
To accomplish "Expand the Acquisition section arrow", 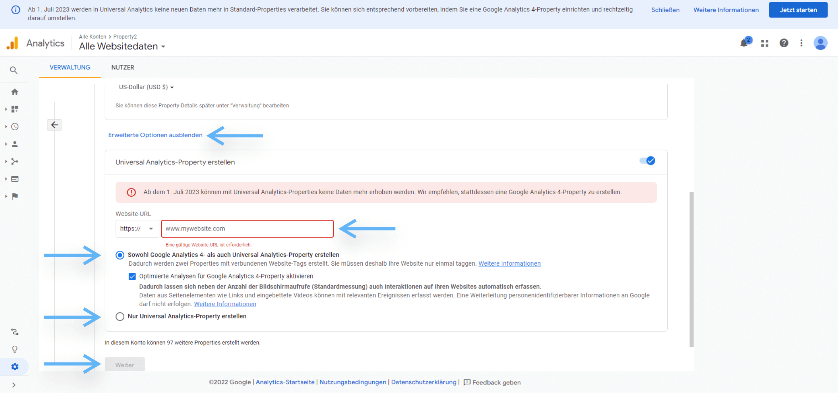I will point(6,161).
